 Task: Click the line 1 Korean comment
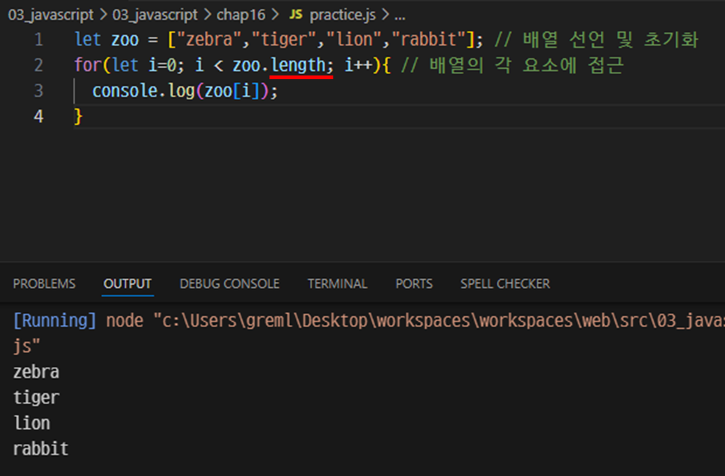596,40
